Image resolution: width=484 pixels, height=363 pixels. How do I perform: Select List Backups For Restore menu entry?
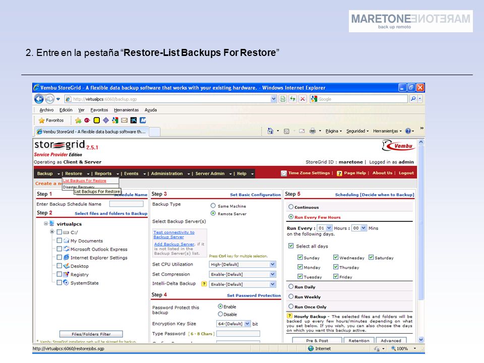[x=85, y=180]
